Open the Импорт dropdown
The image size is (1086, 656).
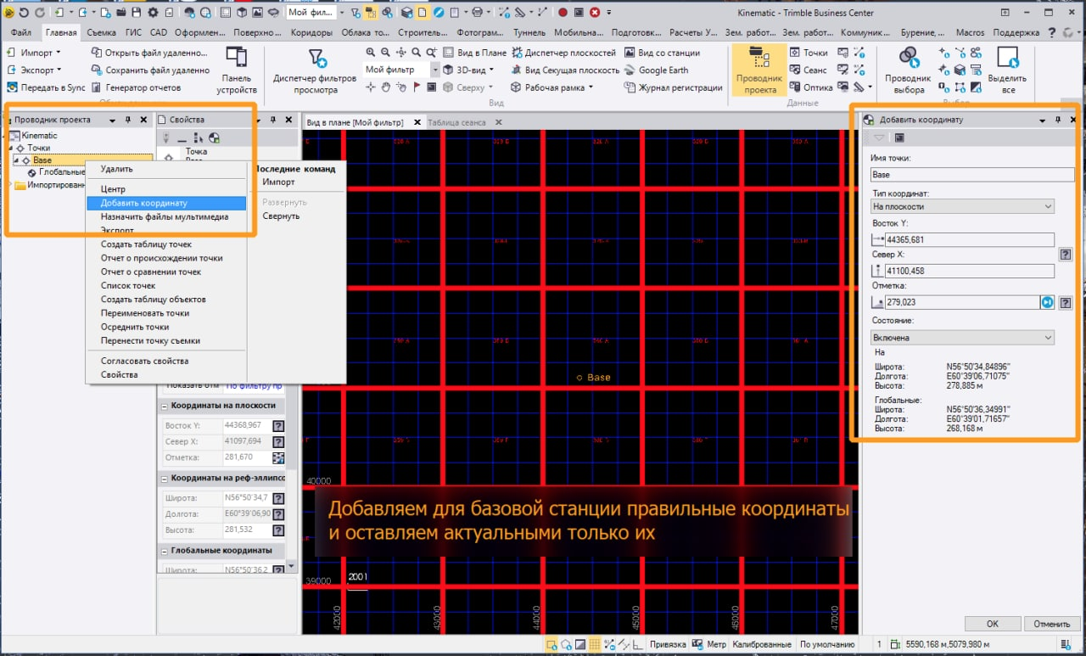coord(34,53)
